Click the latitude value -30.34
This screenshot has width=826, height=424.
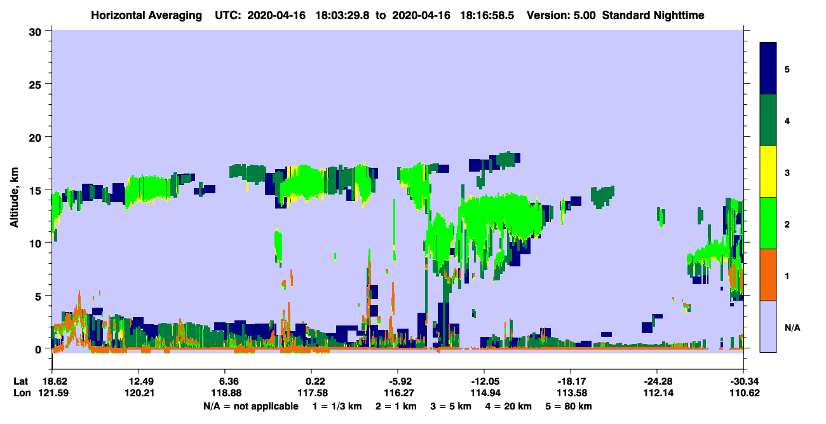tap(743, 381)
